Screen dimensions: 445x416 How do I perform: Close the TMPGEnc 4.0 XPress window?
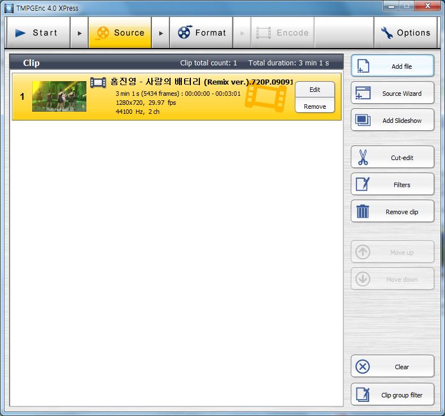point(427,6)
